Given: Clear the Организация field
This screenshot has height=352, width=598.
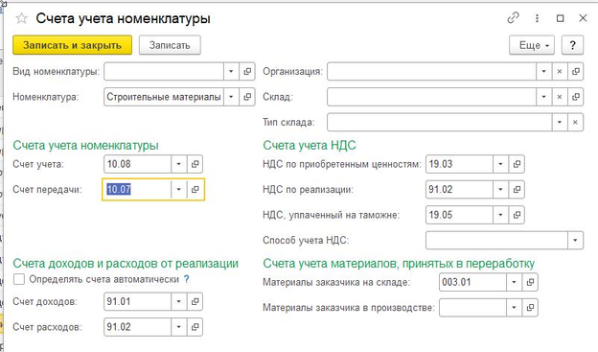Looking at the screenshot, I should tap(560, 71).
